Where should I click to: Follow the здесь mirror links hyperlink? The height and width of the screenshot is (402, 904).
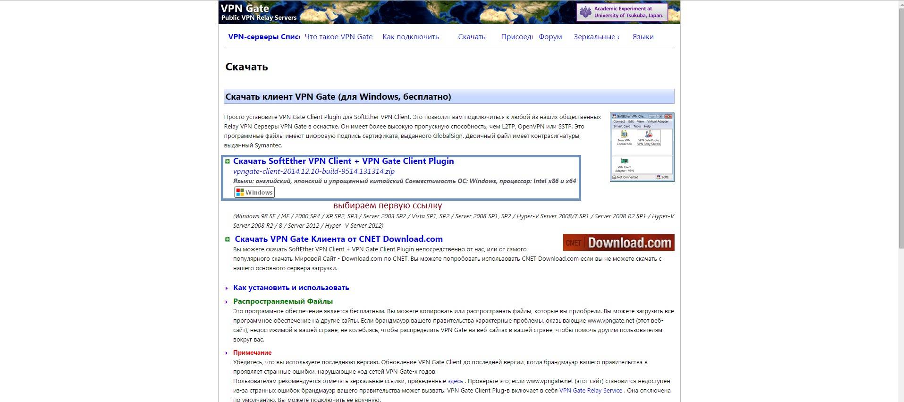(x=455, y=381)
